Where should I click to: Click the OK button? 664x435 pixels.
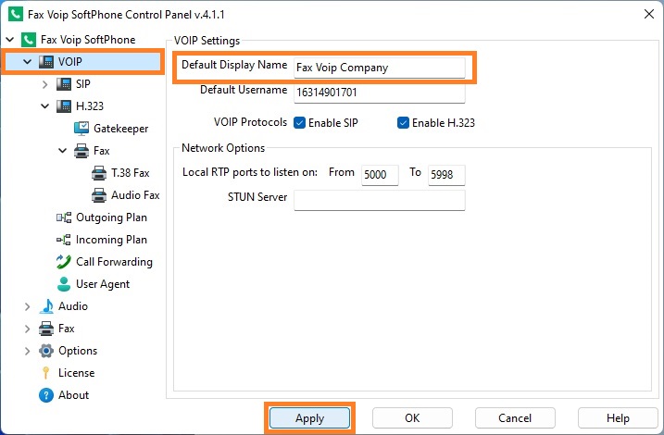coord(412,418)
